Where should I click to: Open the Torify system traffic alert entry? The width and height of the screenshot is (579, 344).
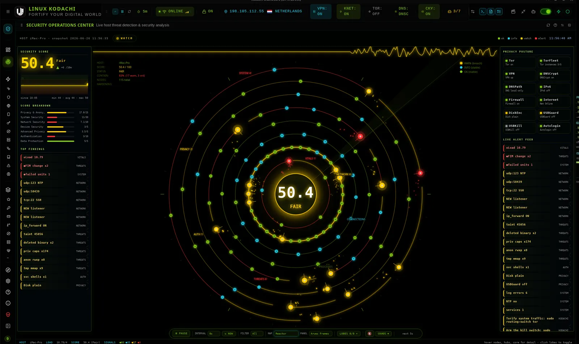(x=536, y=320)
